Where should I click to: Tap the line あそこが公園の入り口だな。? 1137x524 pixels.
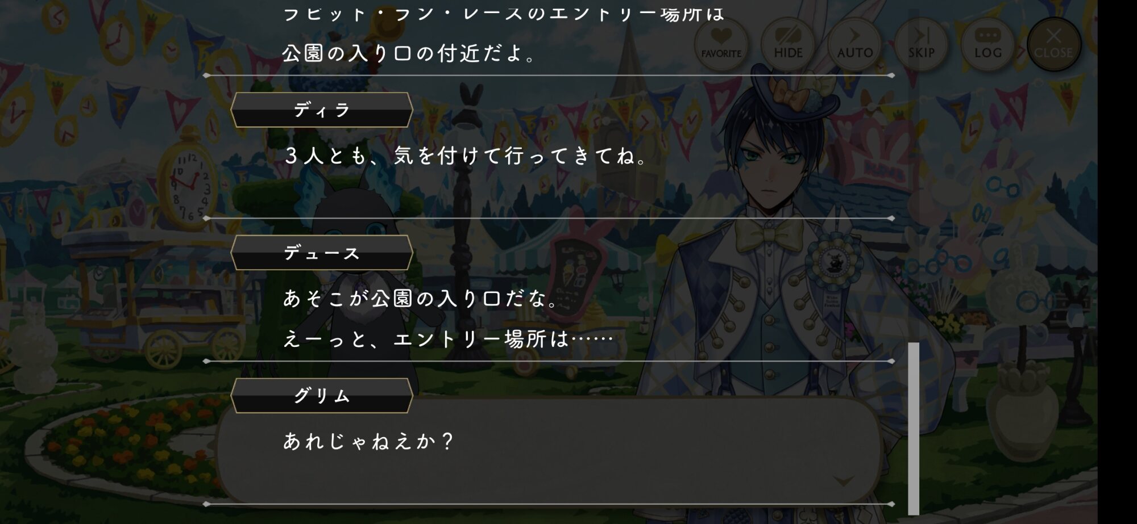421,298
